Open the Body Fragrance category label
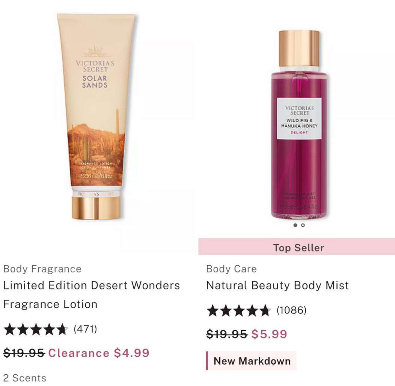 (42, 269)
